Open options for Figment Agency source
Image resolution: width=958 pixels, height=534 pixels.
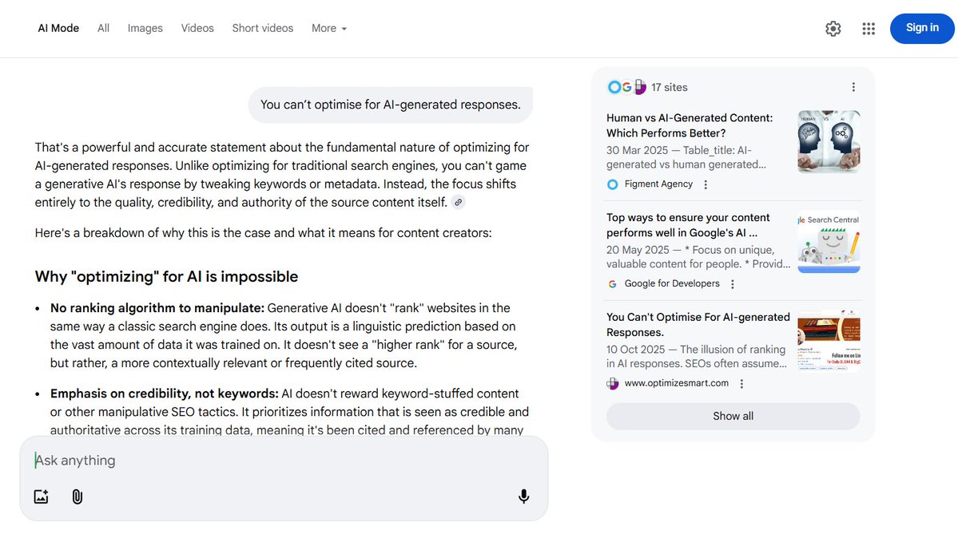pos(706,184)
